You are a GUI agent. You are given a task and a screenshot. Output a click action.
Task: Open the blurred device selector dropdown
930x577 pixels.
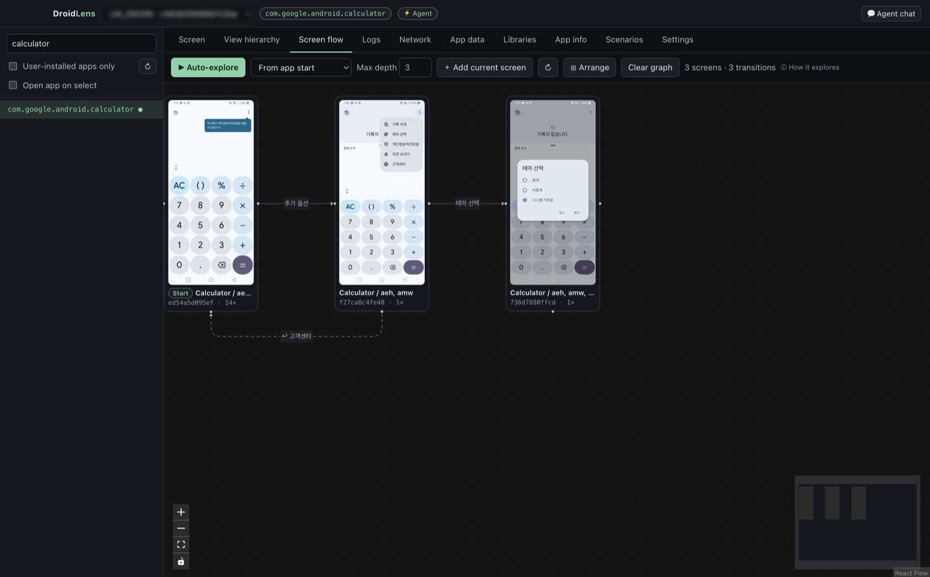(x=180, y=13)
